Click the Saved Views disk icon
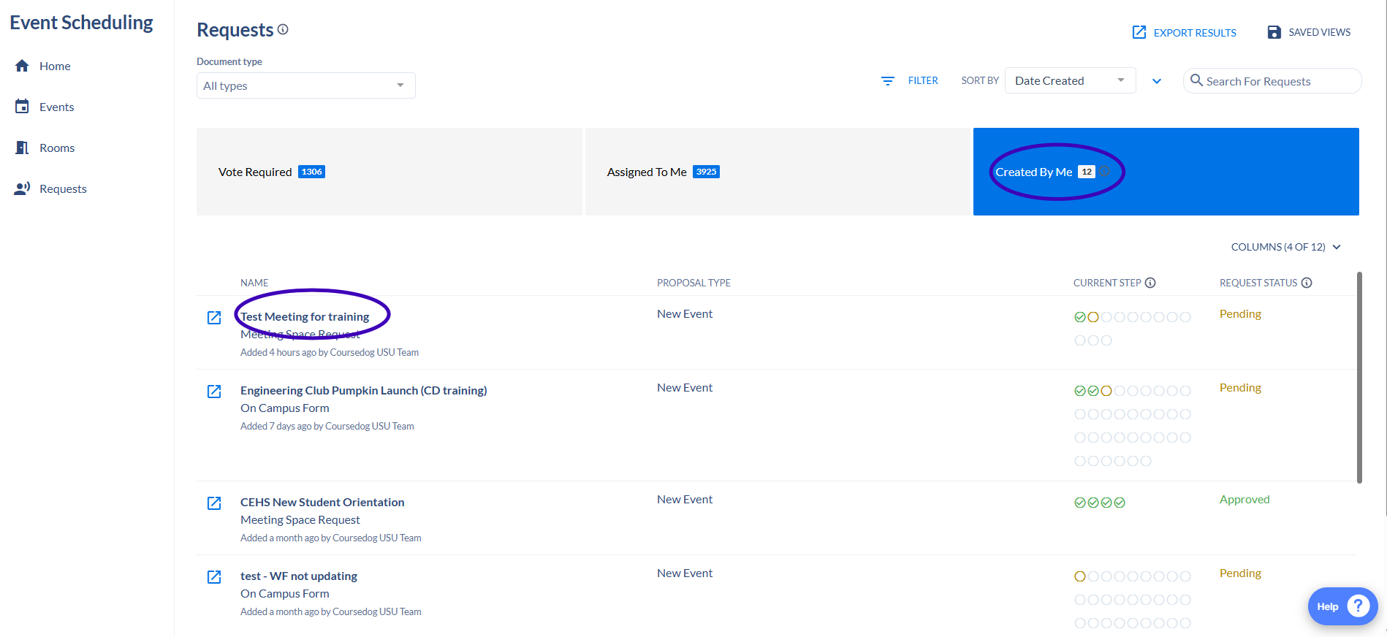 (x=1274, y=32)
